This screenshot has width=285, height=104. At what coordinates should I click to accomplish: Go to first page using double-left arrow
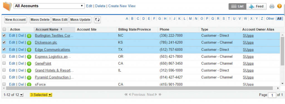[x=126, y=95]
